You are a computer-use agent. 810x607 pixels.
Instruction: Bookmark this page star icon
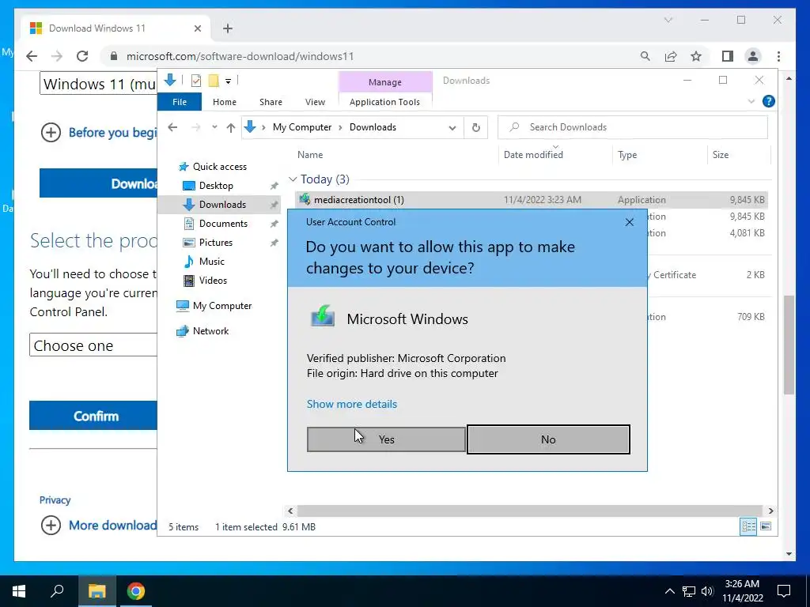(x=696, y=56)
